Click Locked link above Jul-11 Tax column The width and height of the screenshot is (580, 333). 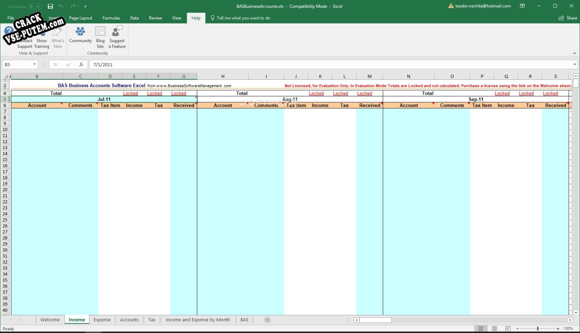tap(155, 94)
